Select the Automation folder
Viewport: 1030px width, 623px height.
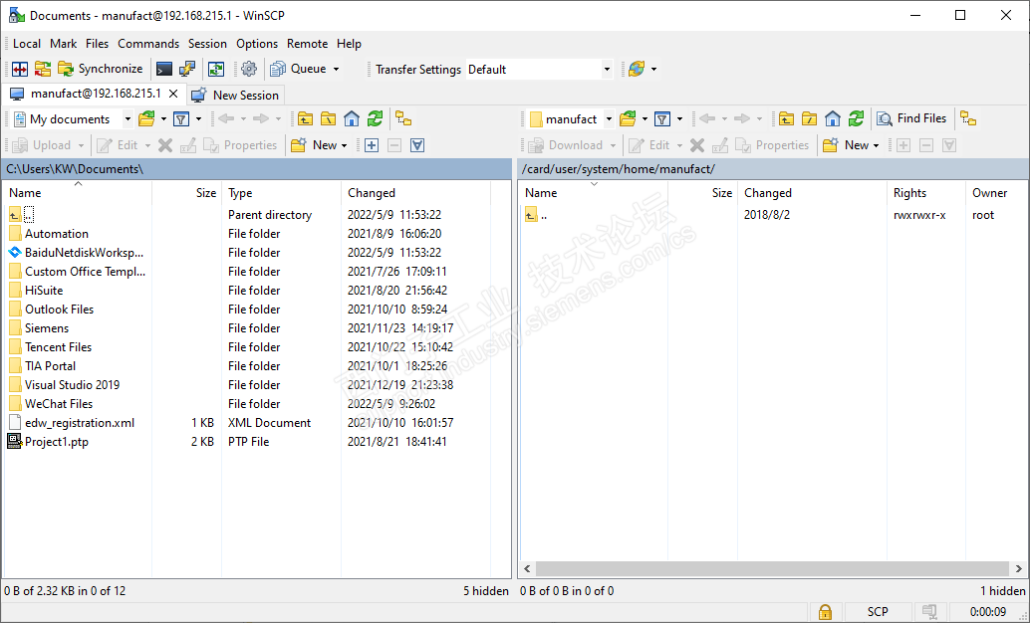57,234
